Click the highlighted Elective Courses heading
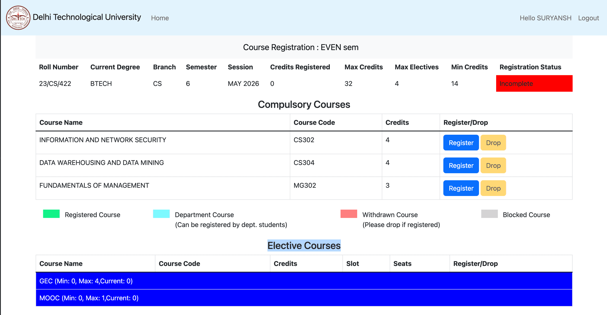 304,246
